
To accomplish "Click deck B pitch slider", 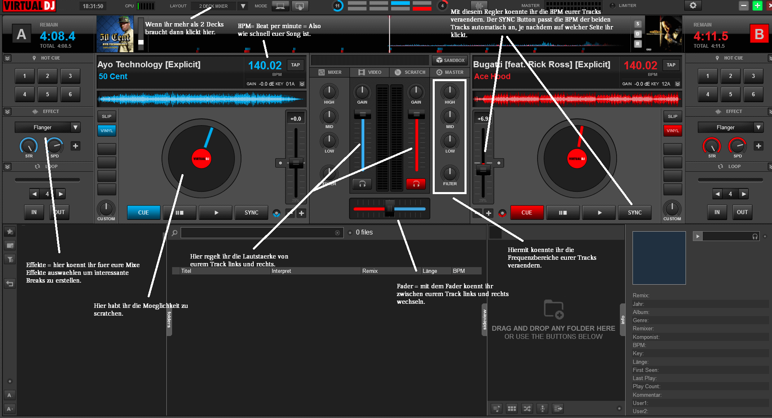I will coord(483,169).
